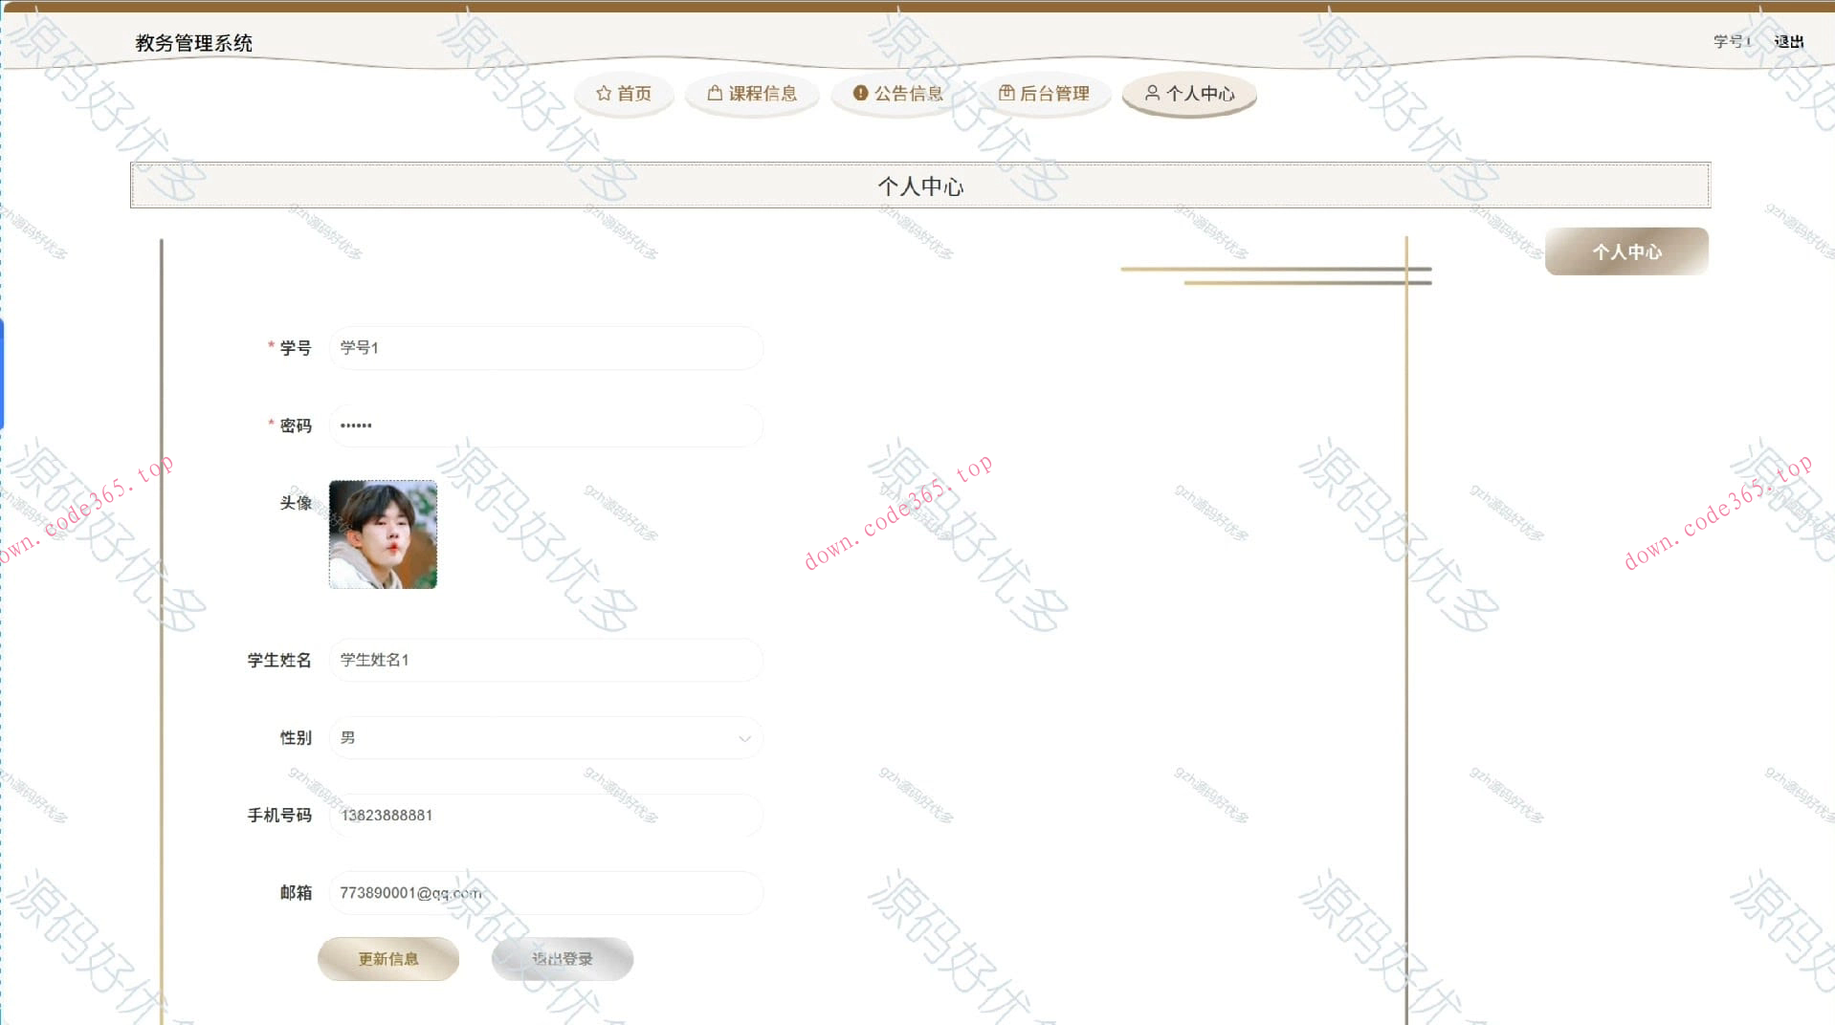Click the briefcase icon on 课程信息 nav
The image size is (1835, 1025).
pos(714,93)
